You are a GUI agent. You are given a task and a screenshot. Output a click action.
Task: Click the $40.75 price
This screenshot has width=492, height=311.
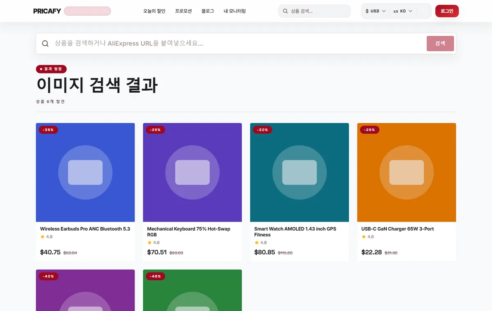coord(50,252)
